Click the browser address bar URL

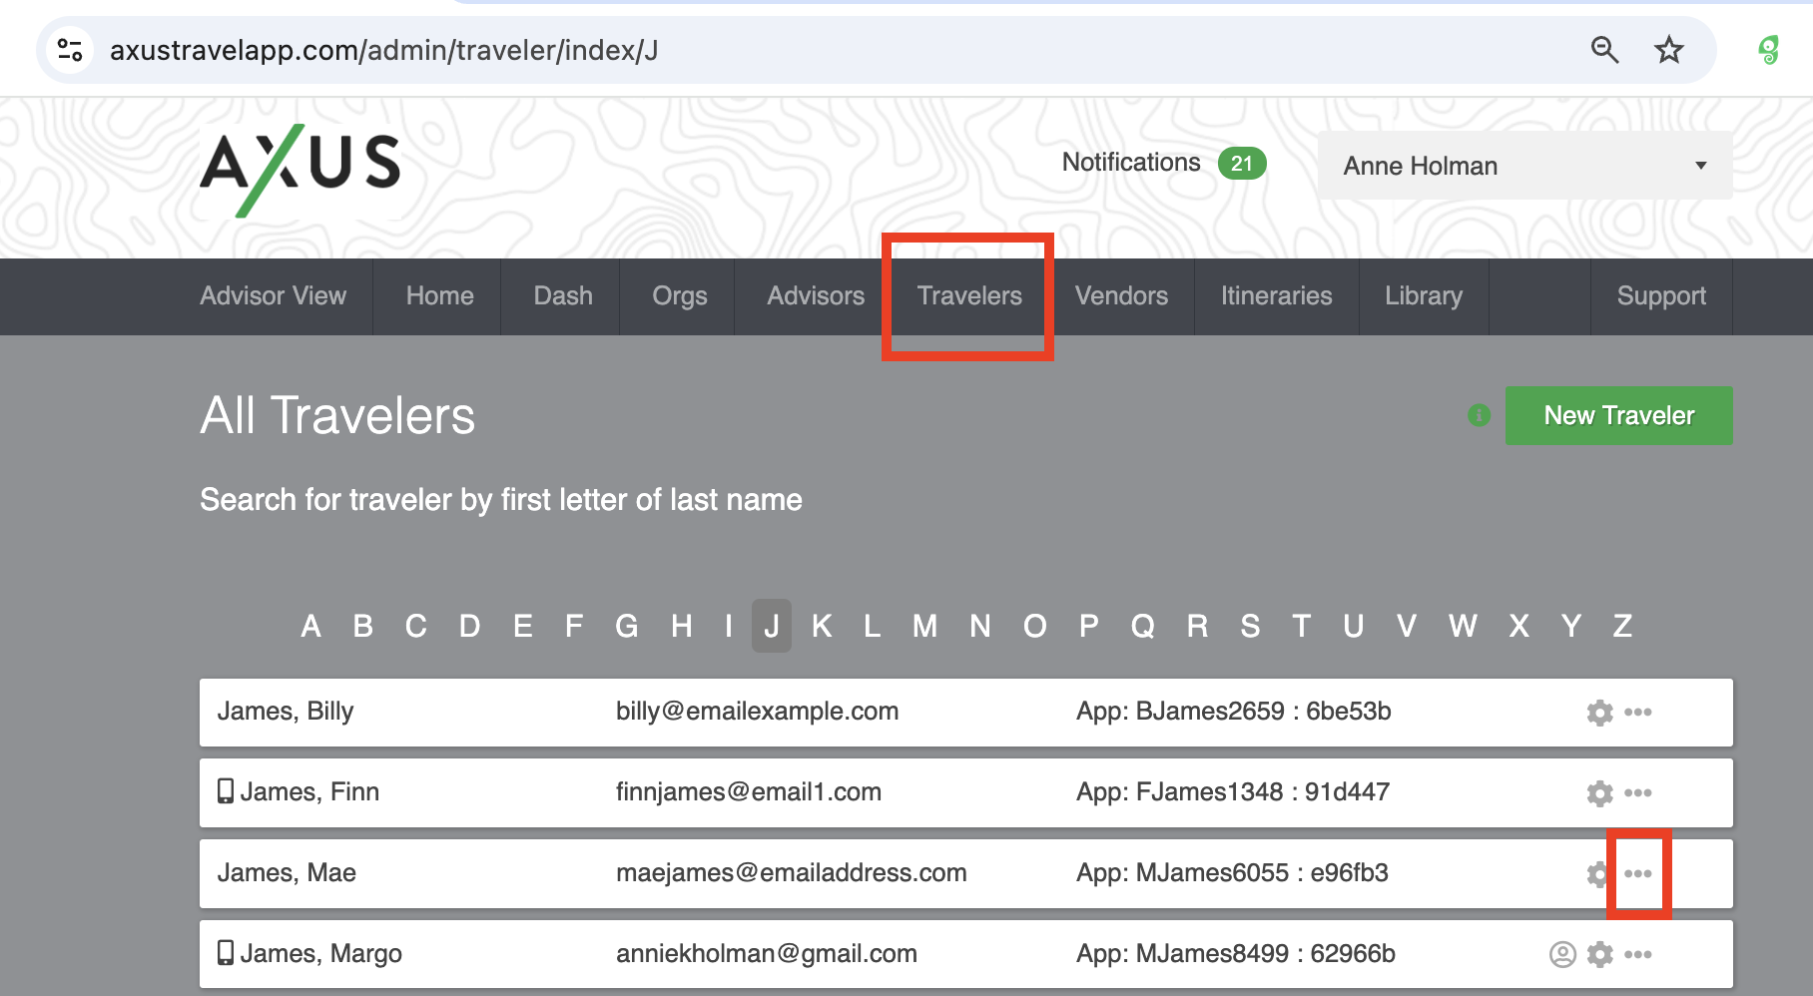pyautogui.click(x=383, y=50)
